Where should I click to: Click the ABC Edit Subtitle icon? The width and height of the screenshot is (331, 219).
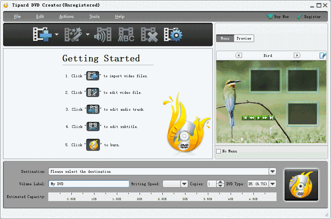126,34
